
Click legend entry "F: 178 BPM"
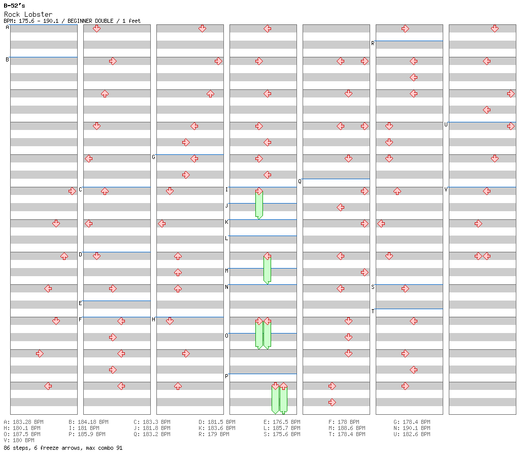pos(344,422)
